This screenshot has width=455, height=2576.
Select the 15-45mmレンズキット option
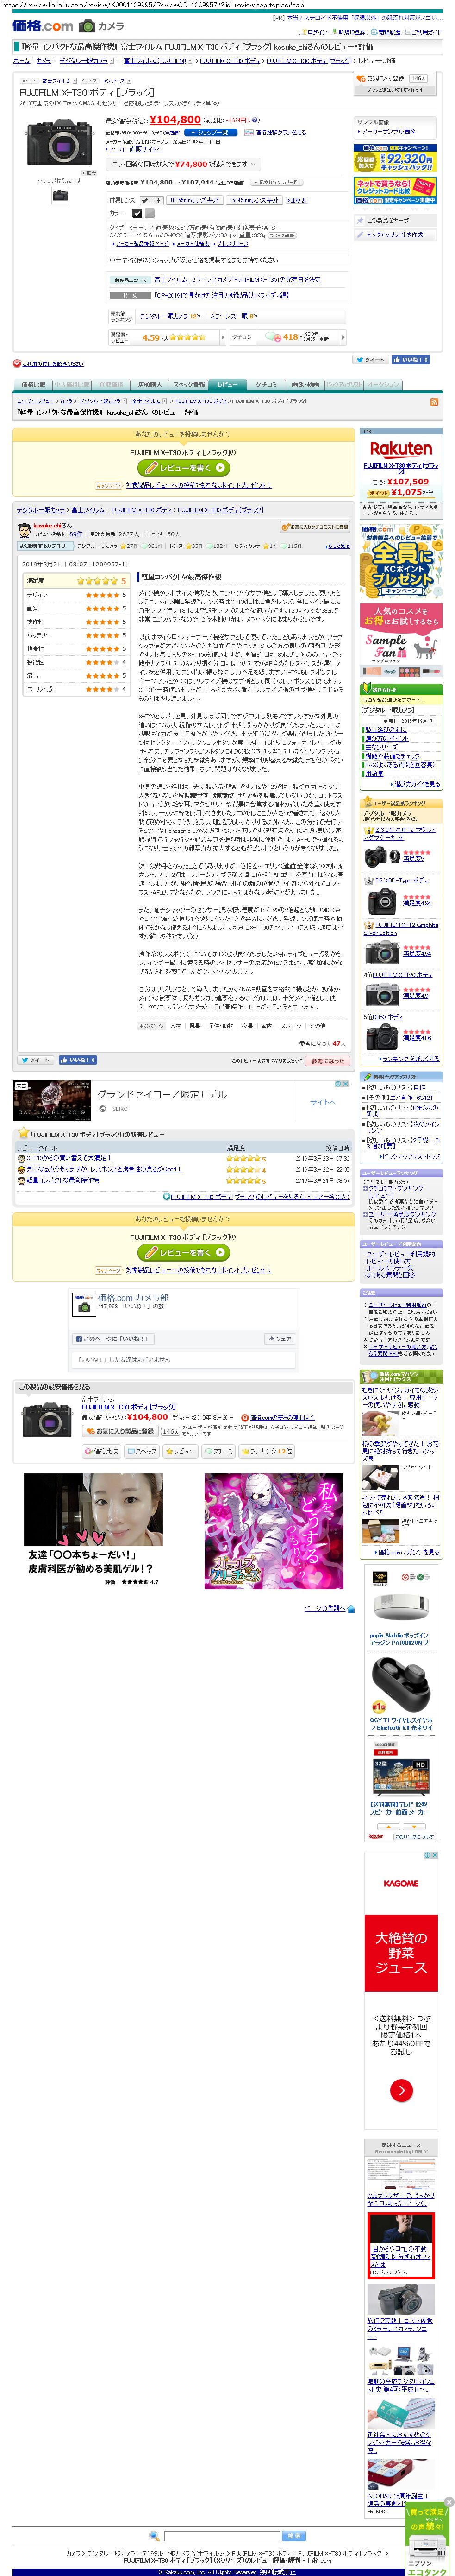point(254,200)
